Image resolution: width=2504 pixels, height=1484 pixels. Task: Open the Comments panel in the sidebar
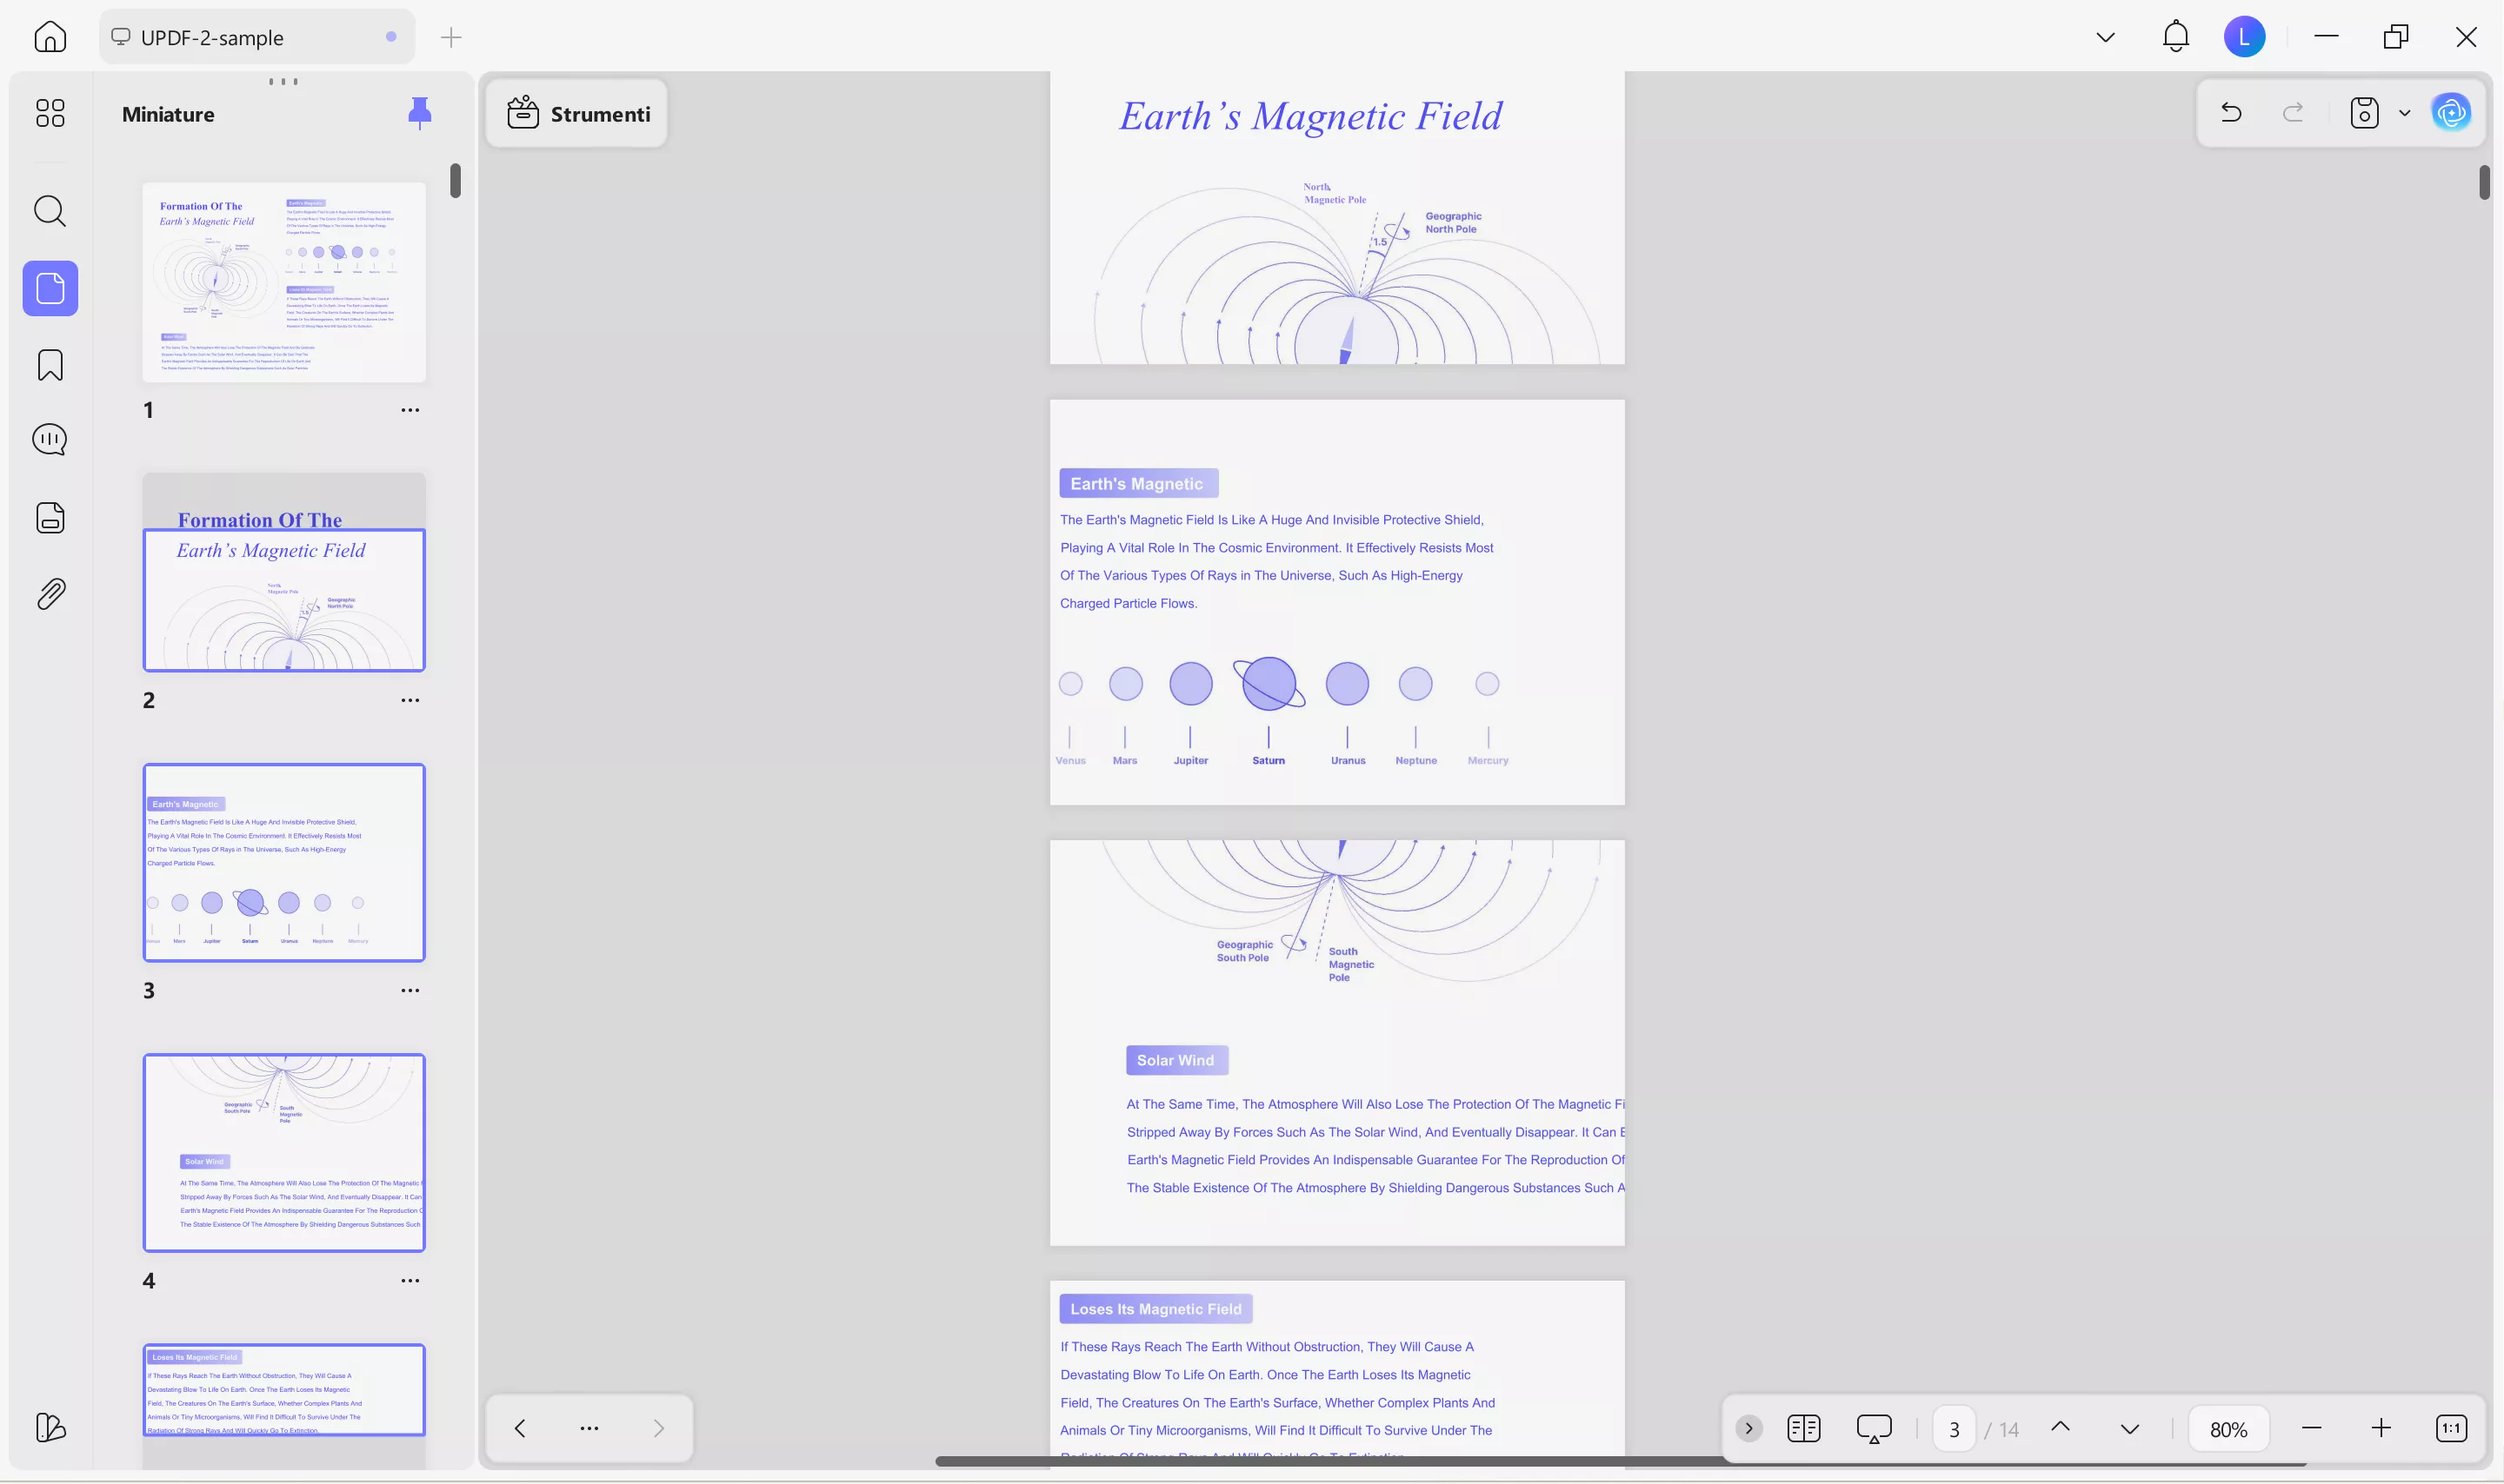pyautogui.click(x=49, y=438)
